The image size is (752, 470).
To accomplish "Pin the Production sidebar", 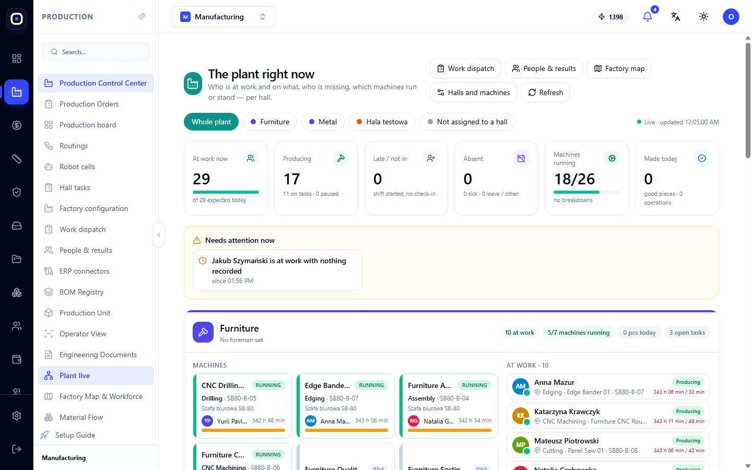I will pos(142,17).
